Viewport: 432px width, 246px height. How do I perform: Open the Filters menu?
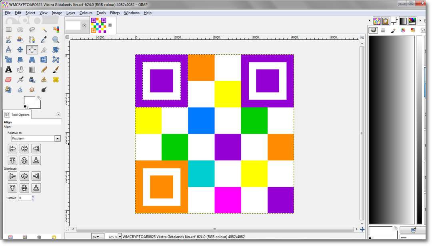click(115, 13)
